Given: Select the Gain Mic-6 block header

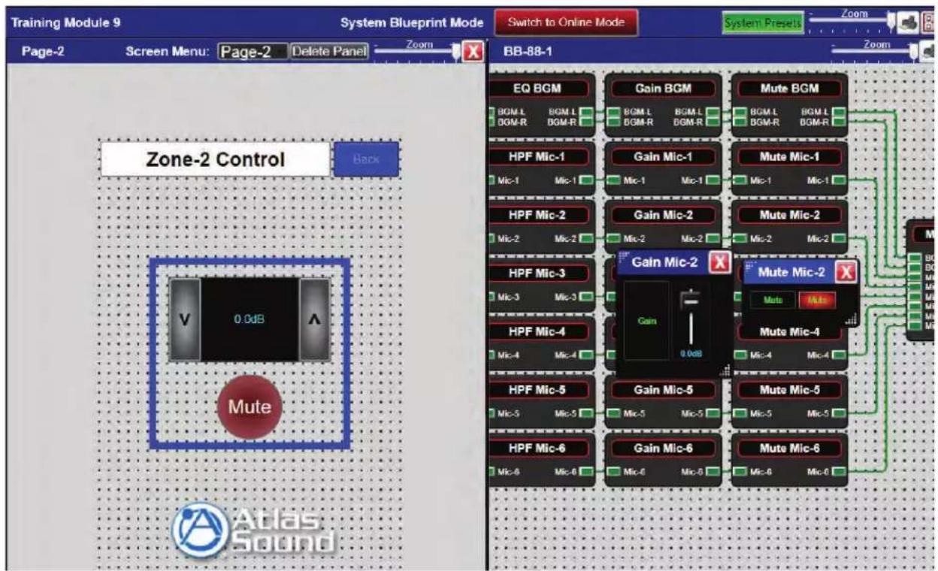Looking at the screenshot, I should tap(663, 449).
